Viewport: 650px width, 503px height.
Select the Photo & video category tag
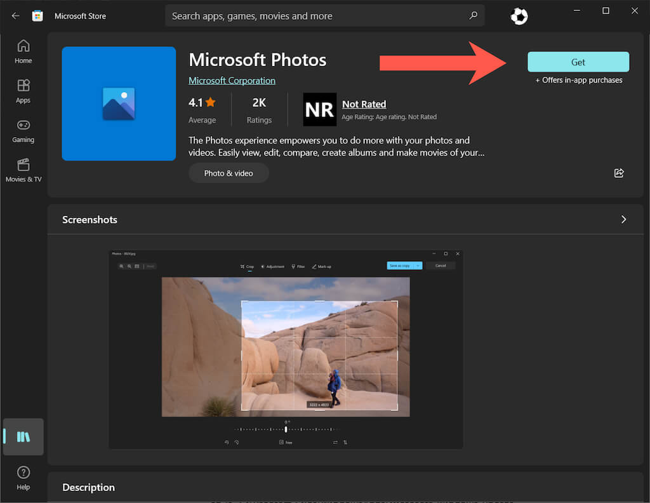[x=229, y=173]
